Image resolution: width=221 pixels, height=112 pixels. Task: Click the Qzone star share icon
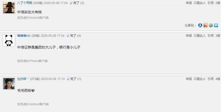[x=211, y=25]
